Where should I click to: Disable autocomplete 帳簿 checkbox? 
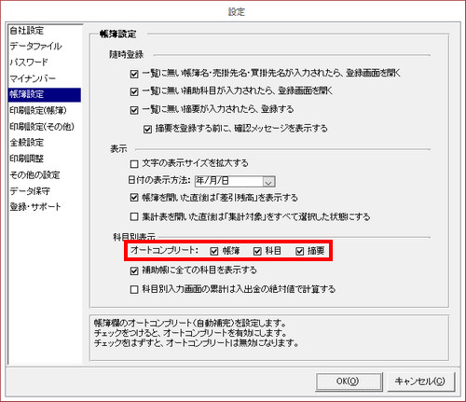(x=214, y=251)
